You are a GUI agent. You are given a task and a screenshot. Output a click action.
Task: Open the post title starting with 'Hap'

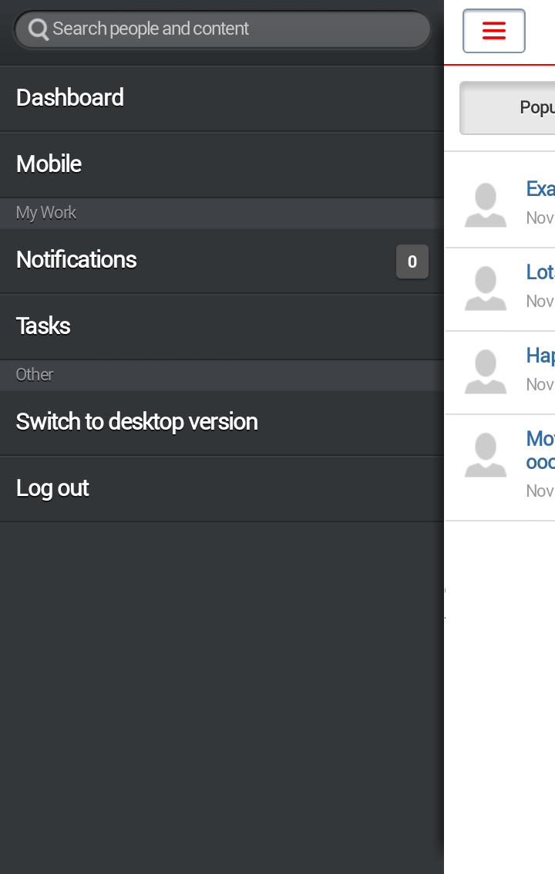pos(540,356)
